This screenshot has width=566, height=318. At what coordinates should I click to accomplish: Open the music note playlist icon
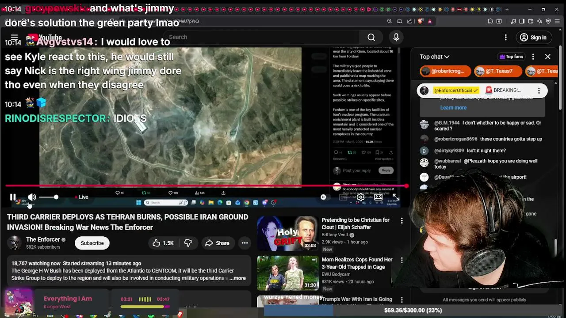(513, 21)
